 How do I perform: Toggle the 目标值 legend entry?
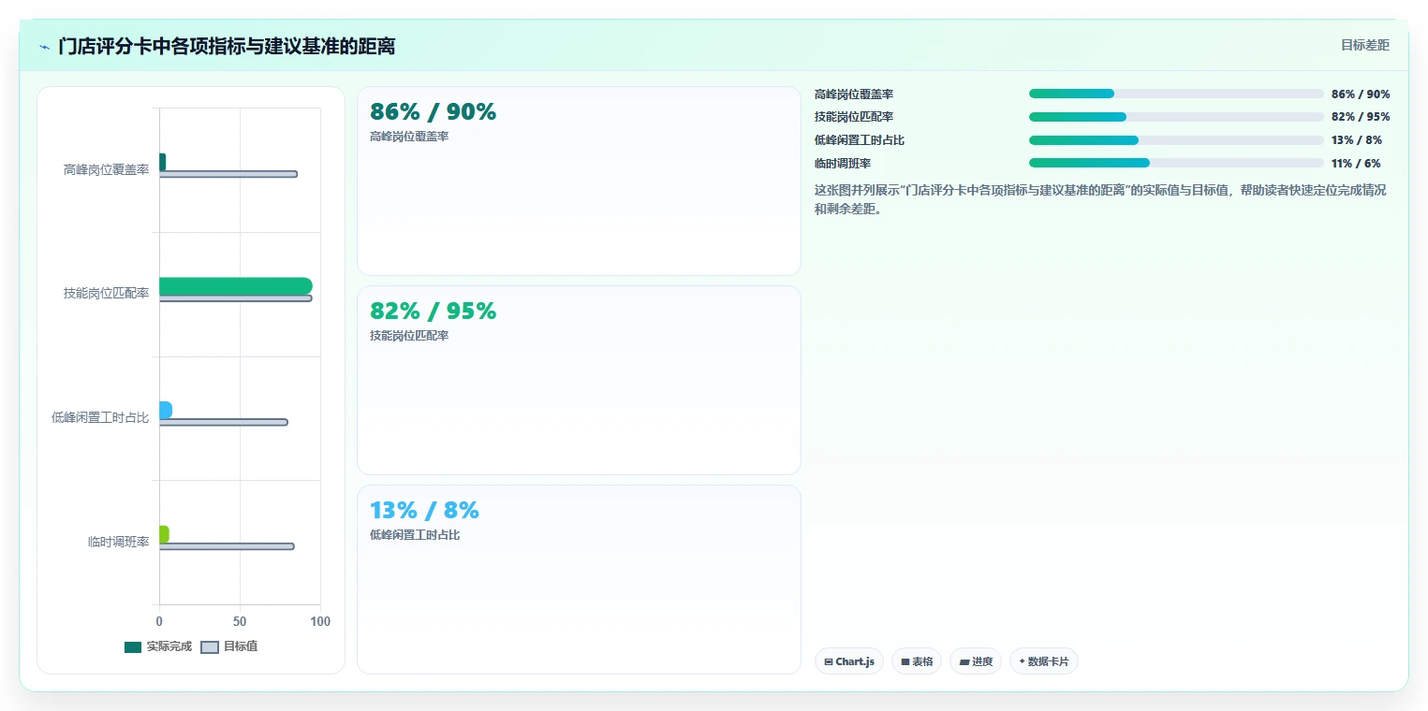pyautogui.click(x=229, y=646)
